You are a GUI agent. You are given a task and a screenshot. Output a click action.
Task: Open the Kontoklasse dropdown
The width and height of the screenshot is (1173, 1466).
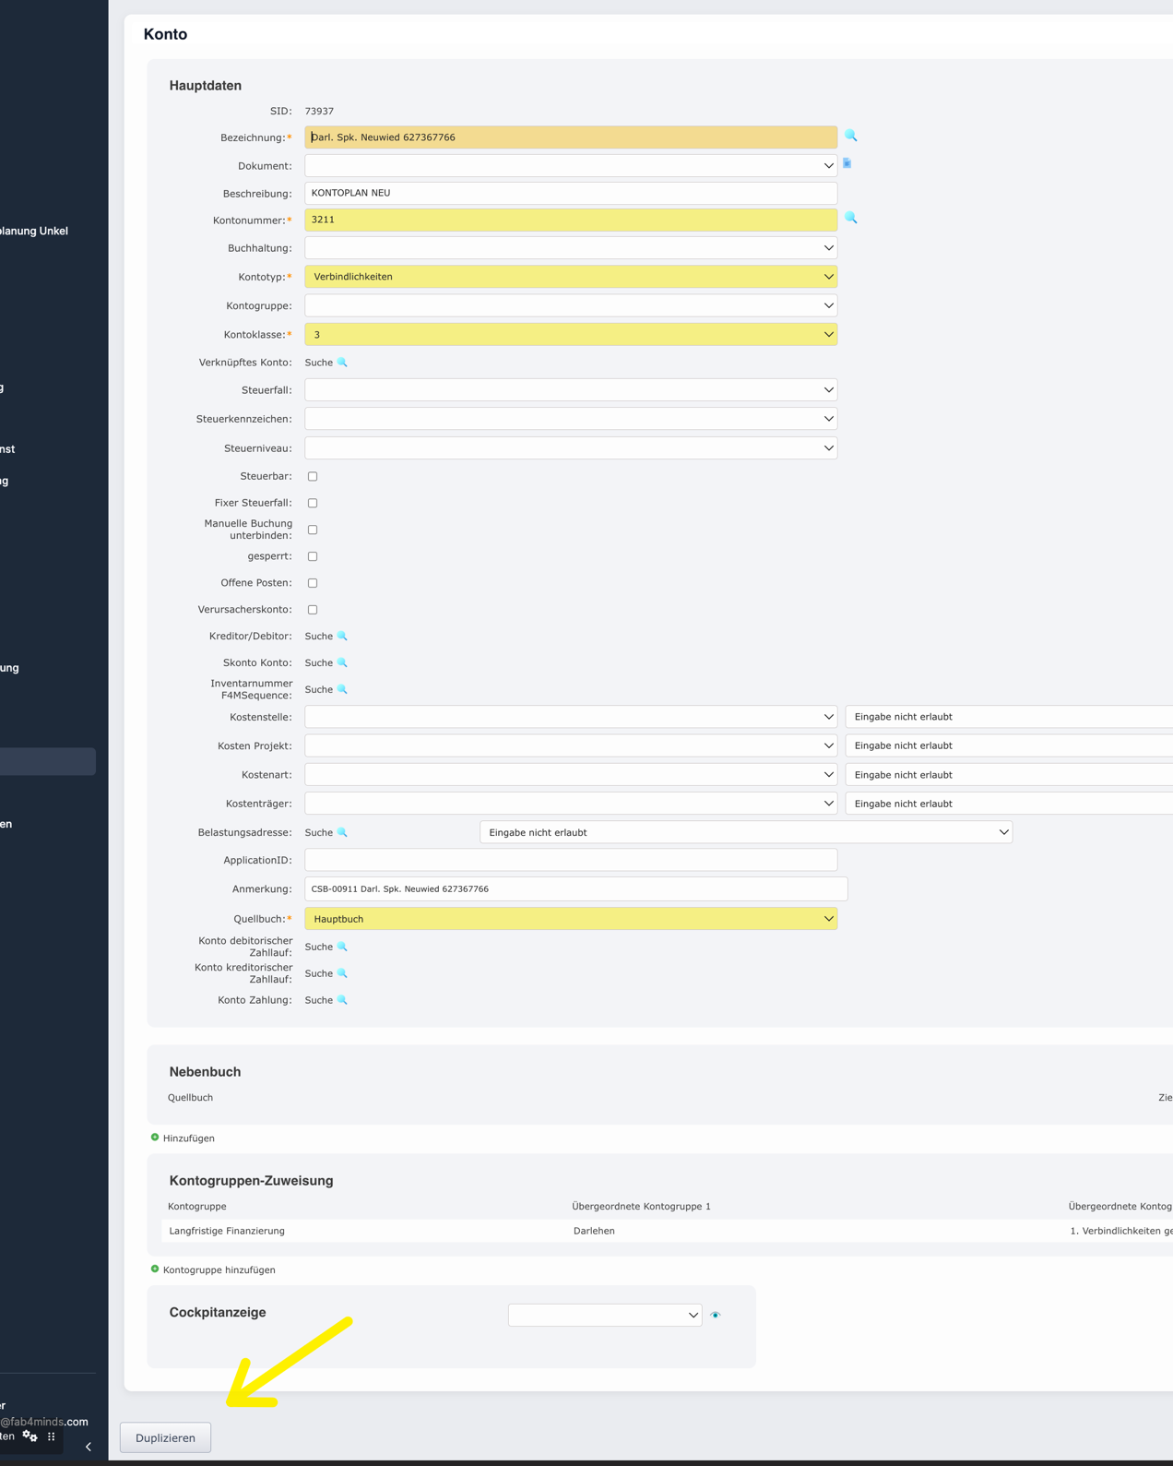(570, 335)
